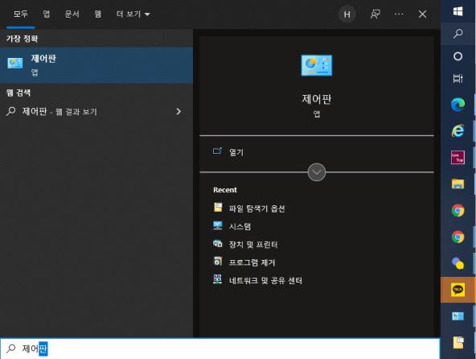Launch Microsoft Edge from the taskbar
This screenshot has width=476, height=359.
(x=458, y=105)
